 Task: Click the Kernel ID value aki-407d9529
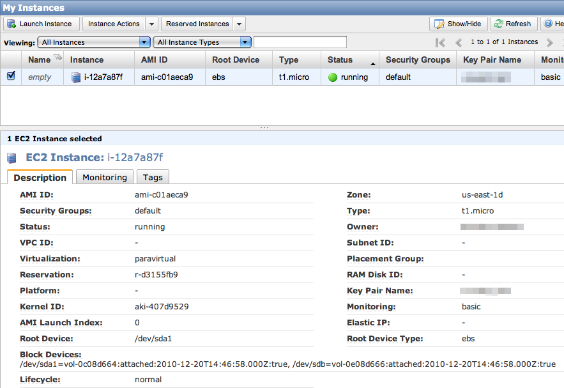click(162, 307)
